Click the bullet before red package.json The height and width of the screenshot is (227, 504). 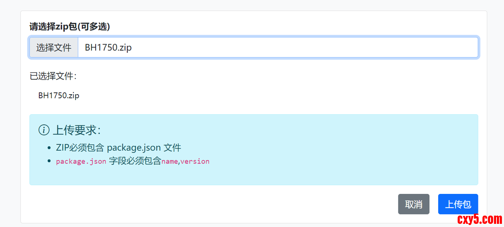click(49, 161)
